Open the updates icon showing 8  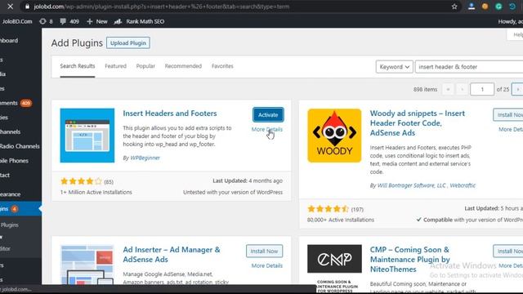(x=46, y=21)
